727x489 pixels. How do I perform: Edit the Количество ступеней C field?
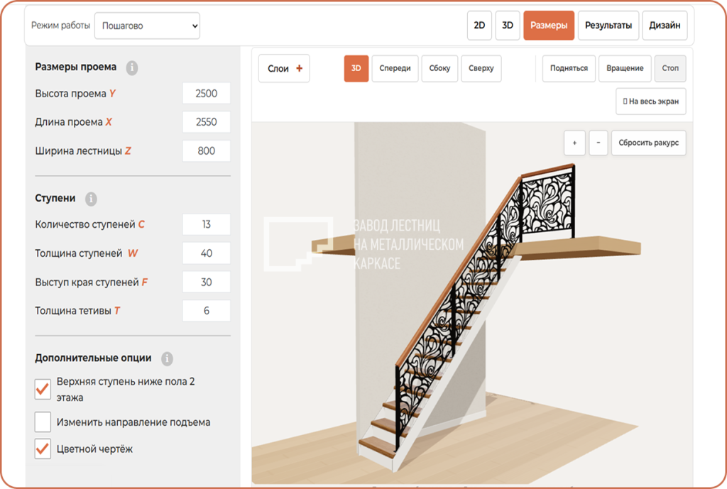(207, 225)
